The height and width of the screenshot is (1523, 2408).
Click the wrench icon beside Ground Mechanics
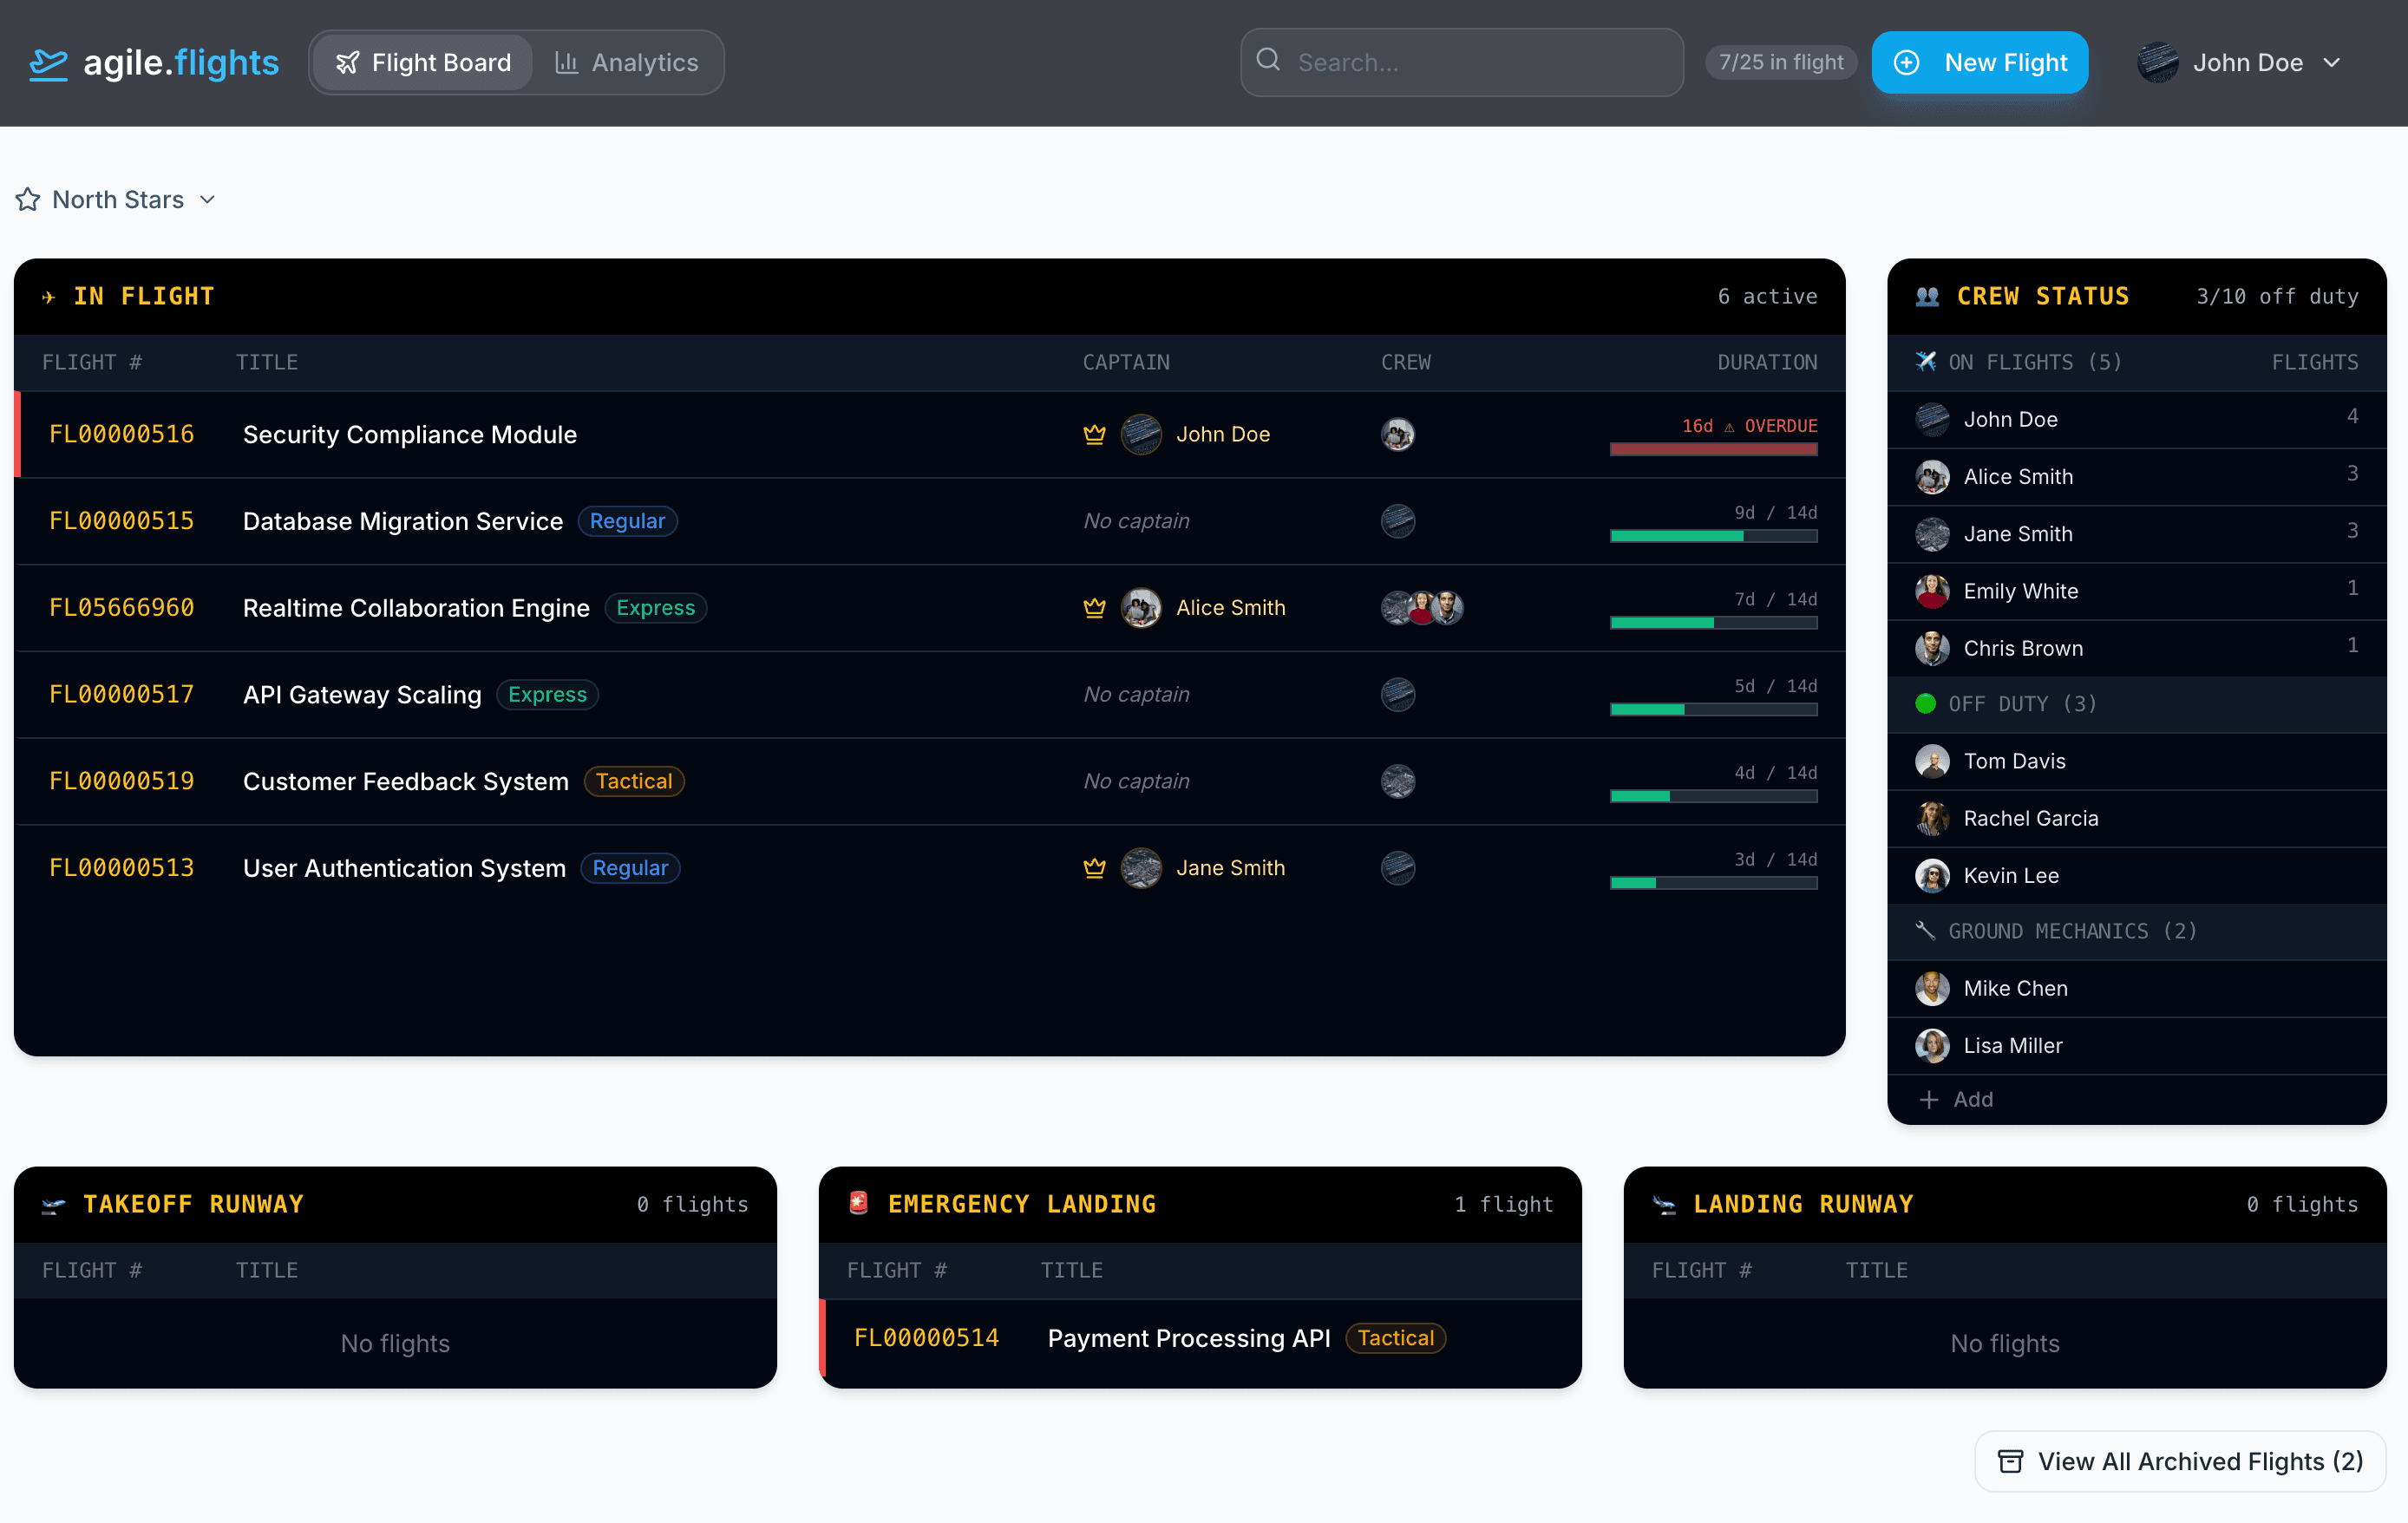(x=1925, y=931)
